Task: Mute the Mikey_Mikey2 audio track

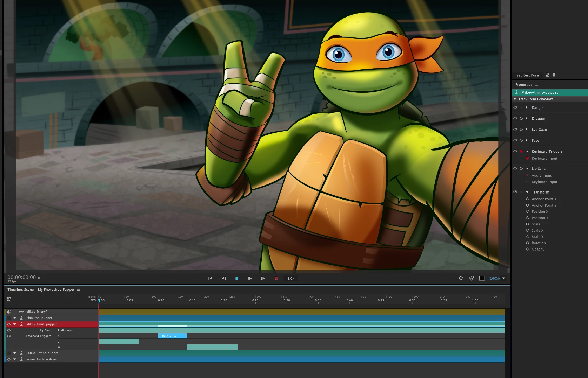Action: pos(9,311)
